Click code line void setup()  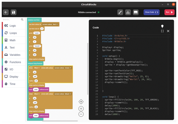tap(111, 56)
